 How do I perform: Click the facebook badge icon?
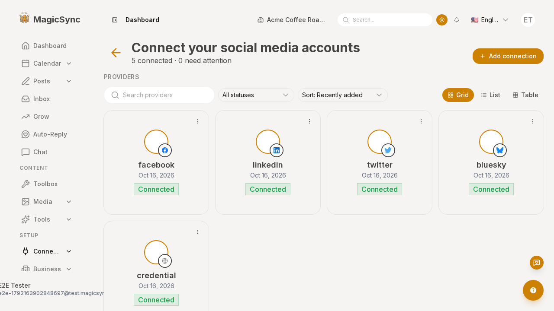click(x=165, y=150)
